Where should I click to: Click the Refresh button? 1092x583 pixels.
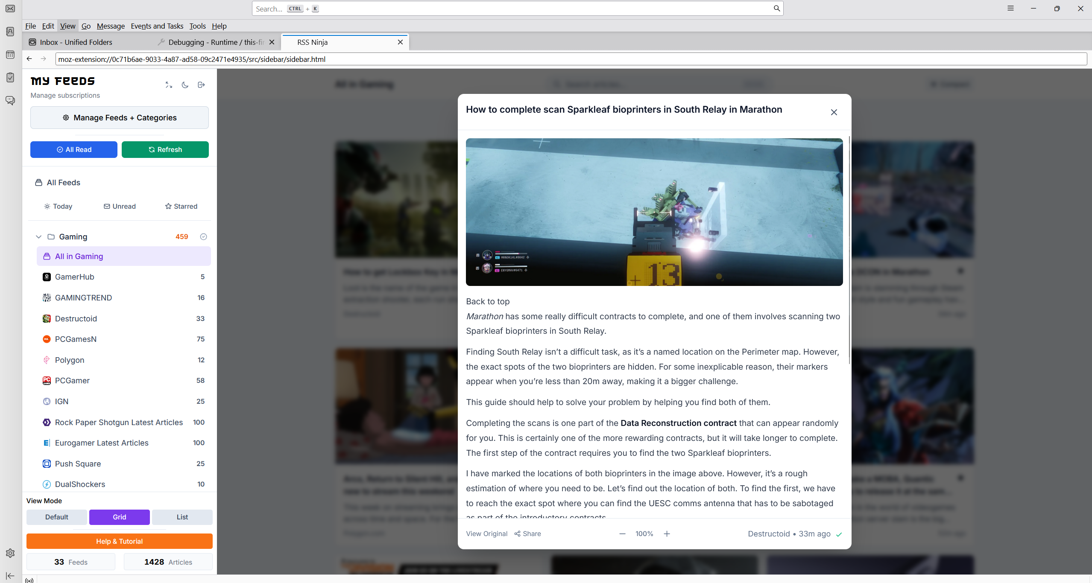165,149
